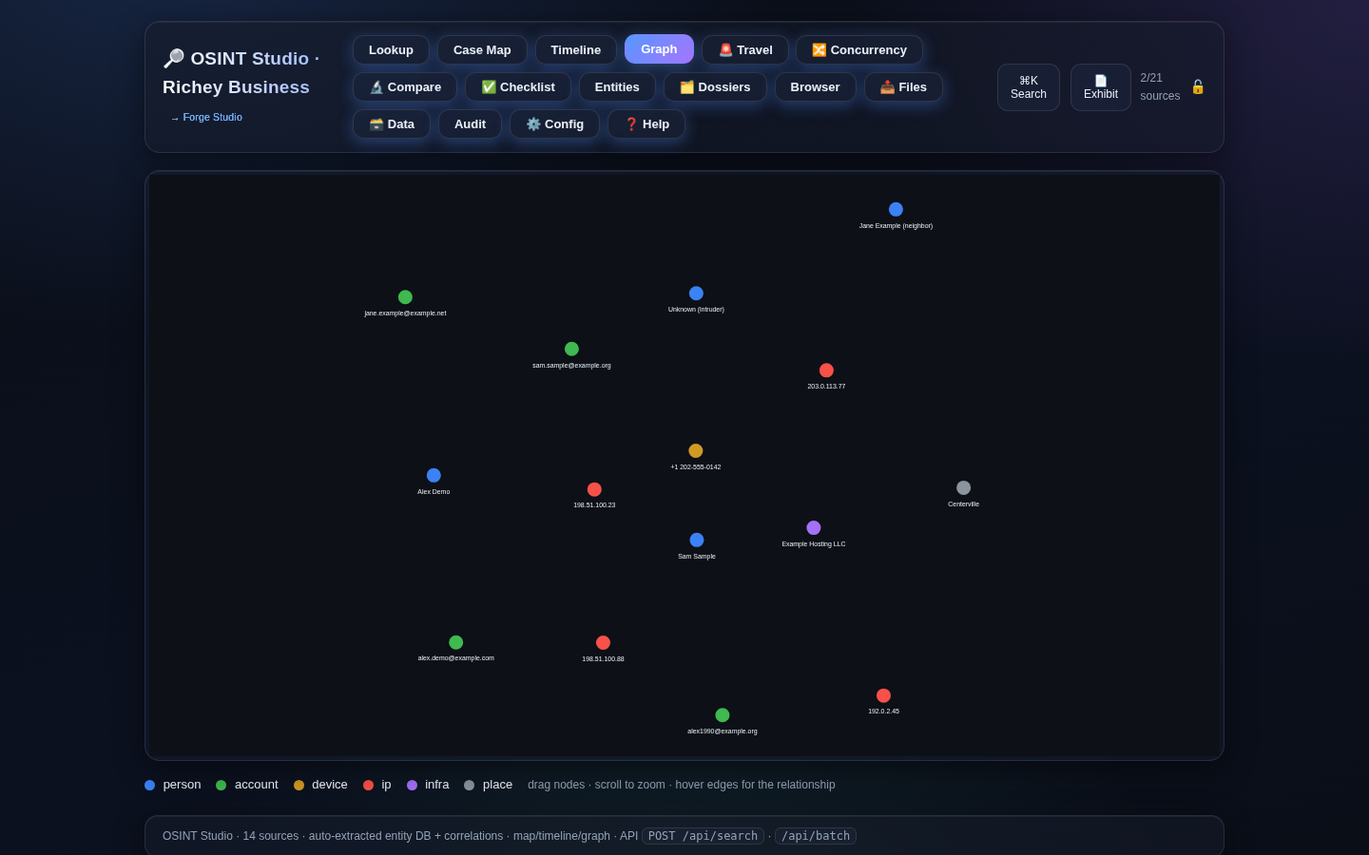Select the Example Hosting LLC infra node
This screenshot has width=1369, height=855.
pyautogui.click(x=814, y=528)
